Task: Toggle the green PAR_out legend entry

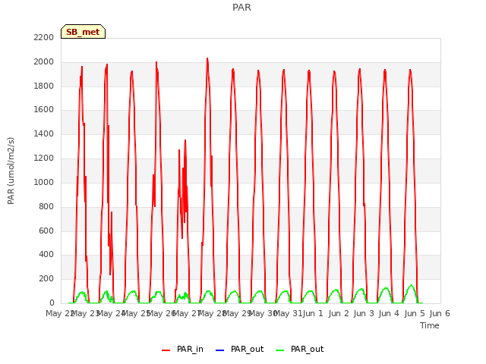Action: 299,349
